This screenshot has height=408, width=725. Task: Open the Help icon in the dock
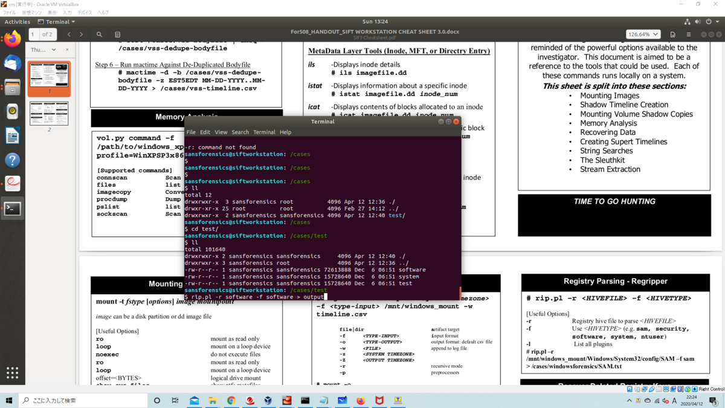point(12,160)
